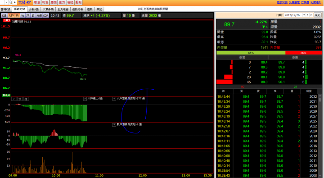Toggle the 均 average line button
Viewport: 324px width, 178px height.
[x=17, y=15]
